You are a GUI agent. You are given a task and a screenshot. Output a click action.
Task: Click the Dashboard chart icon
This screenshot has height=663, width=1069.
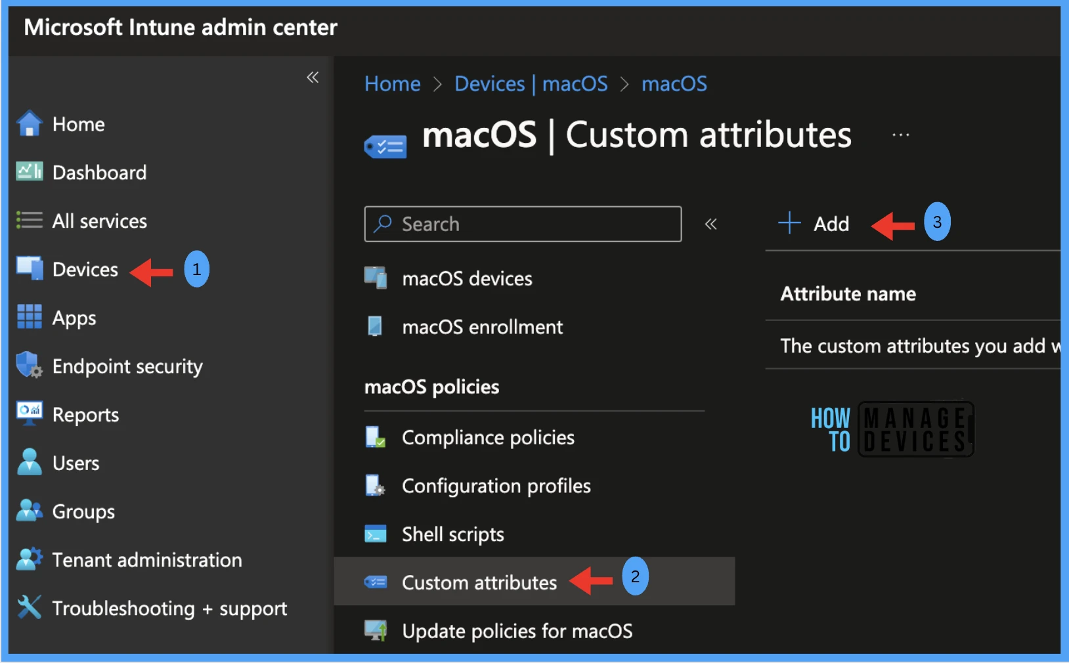[x=29, y=171]
